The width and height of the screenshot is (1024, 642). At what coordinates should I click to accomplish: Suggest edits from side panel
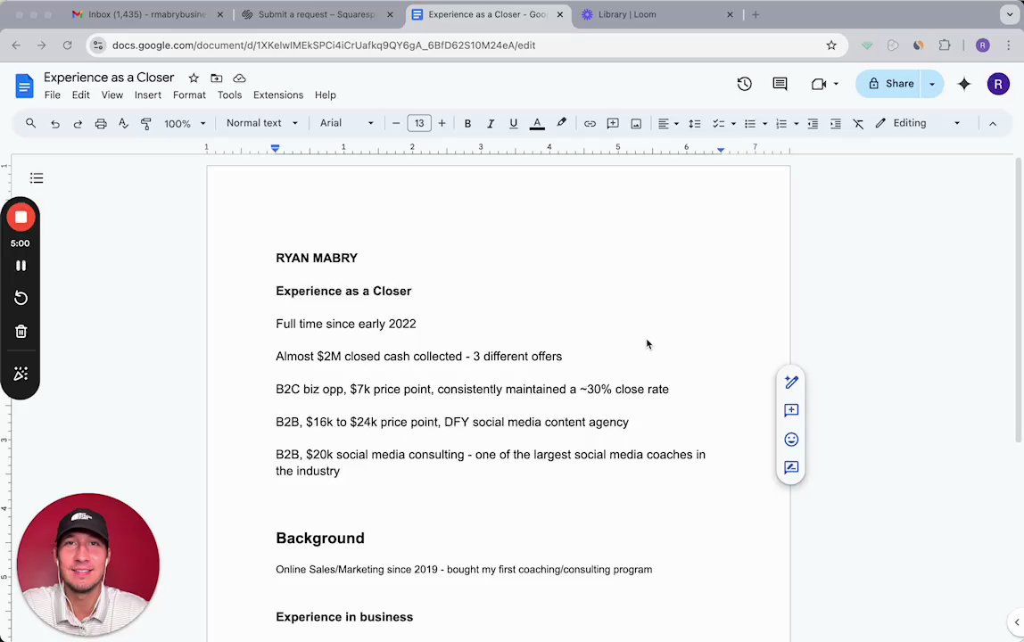(x=791, y=467)
